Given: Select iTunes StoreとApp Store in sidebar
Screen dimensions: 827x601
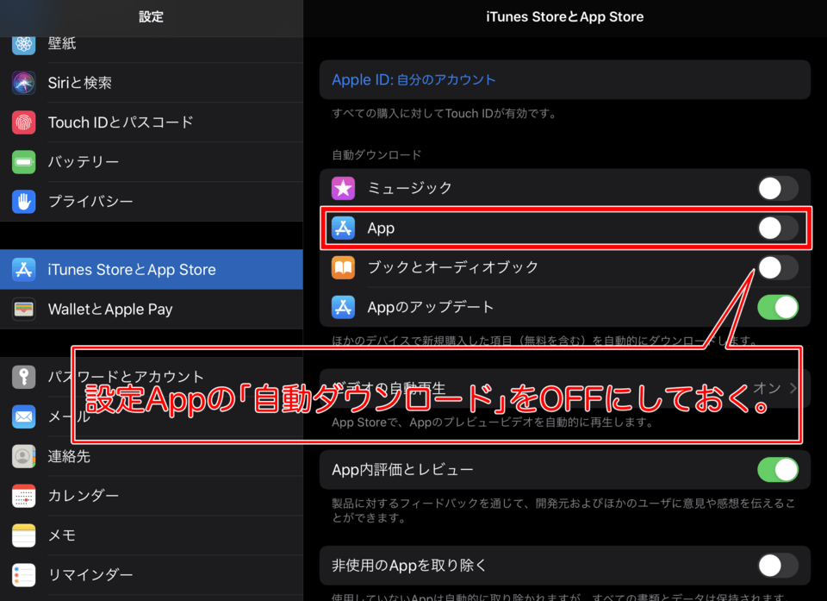Looking at the screenshot, I should click(x=152, y=269).
